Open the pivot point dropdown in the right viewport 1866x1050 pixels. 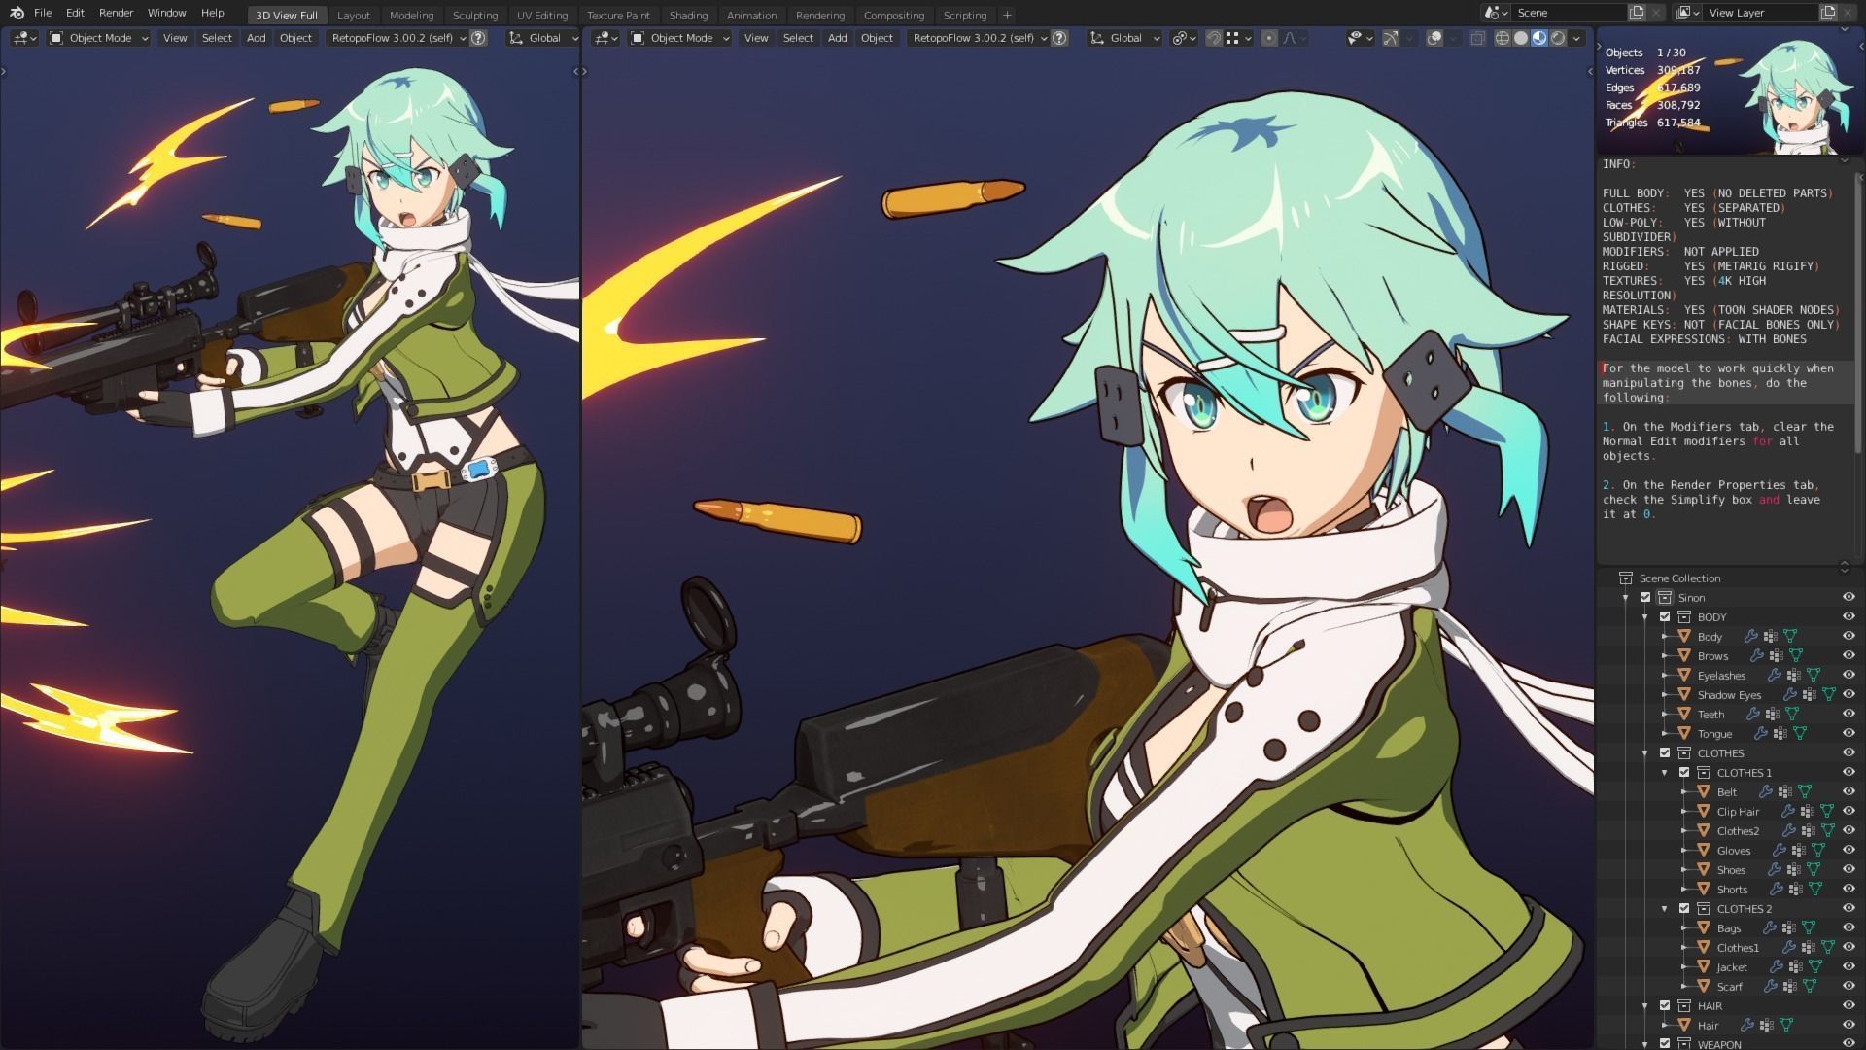coord(1183,38)
